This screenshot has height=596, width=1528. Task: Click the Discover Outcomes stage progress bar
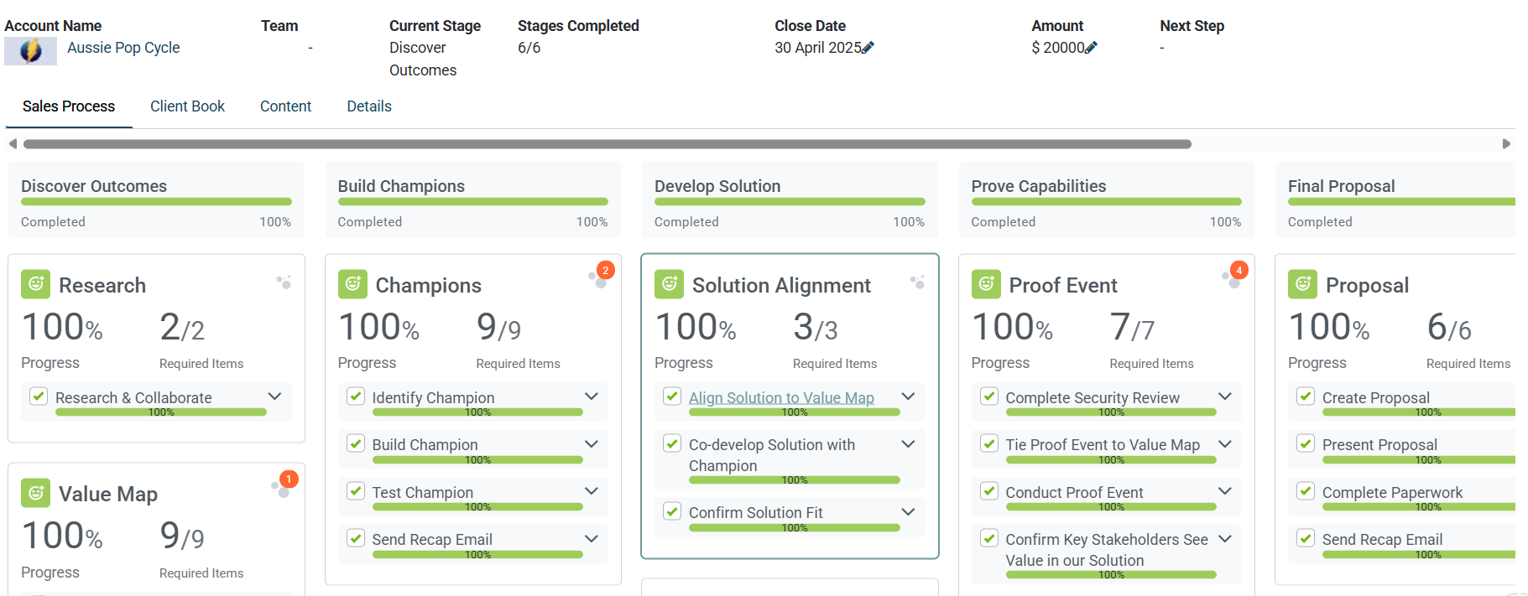tap(156, 202)
